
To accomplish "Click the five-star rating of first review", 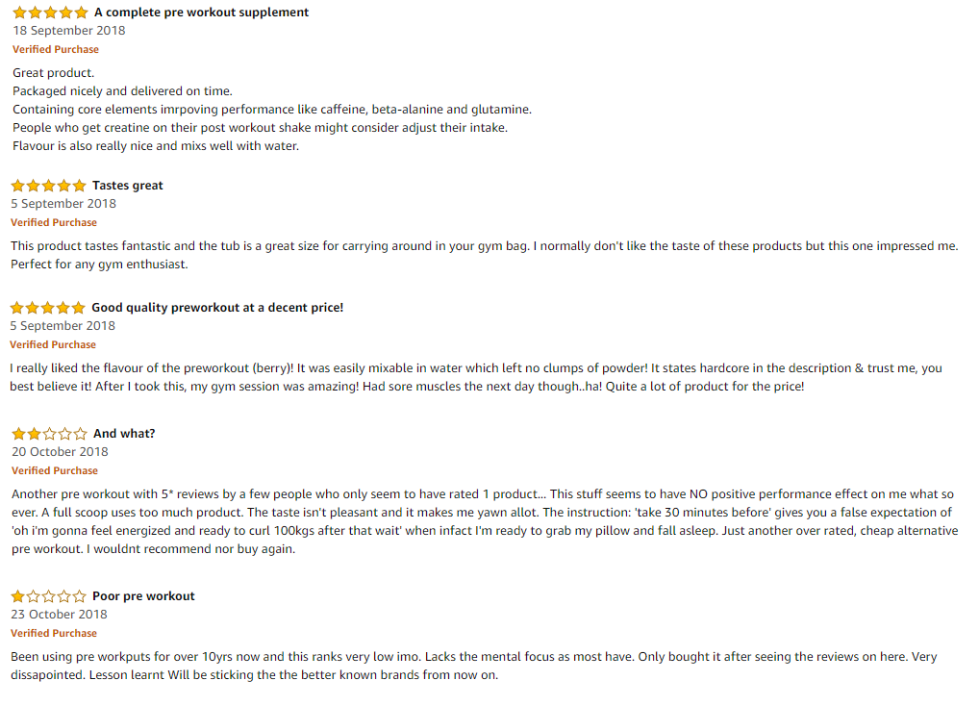I will [x=51, y=13].
